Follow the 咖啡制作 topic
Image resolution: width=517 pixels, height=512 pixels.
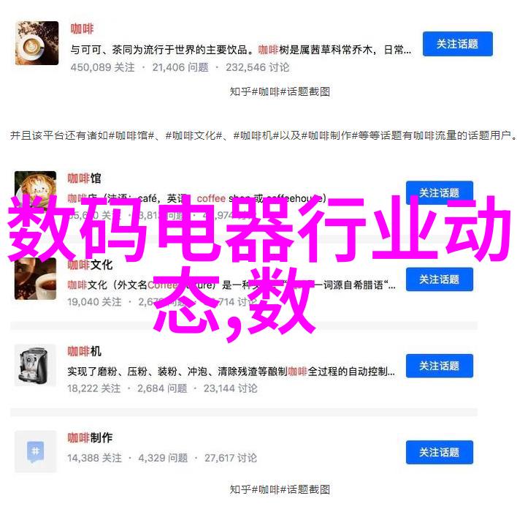point(440,452)
